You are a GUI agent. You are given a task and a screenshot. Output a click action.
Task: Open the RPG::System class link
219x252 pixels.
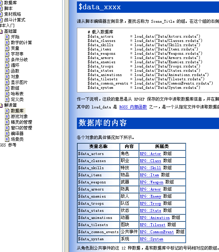[x=151, y=239]
